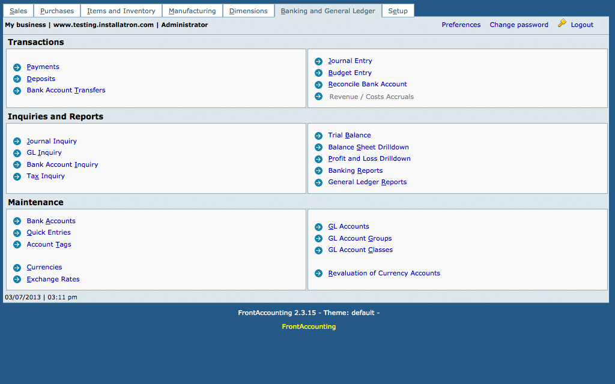Open Revaluation of Currency Accounts

(384, 274)
